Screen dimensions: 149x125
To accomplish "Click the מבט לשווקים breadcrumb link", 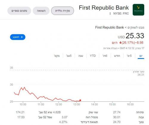I will 136,28.
